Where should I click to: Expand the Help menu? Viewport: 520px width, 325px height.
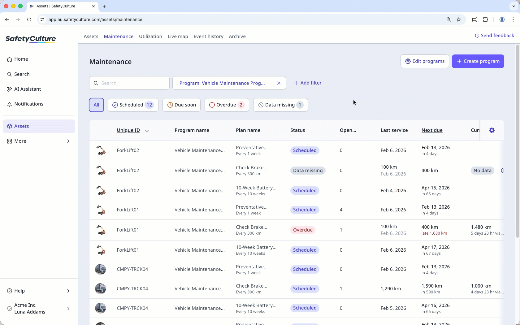(x=39, y=291)
